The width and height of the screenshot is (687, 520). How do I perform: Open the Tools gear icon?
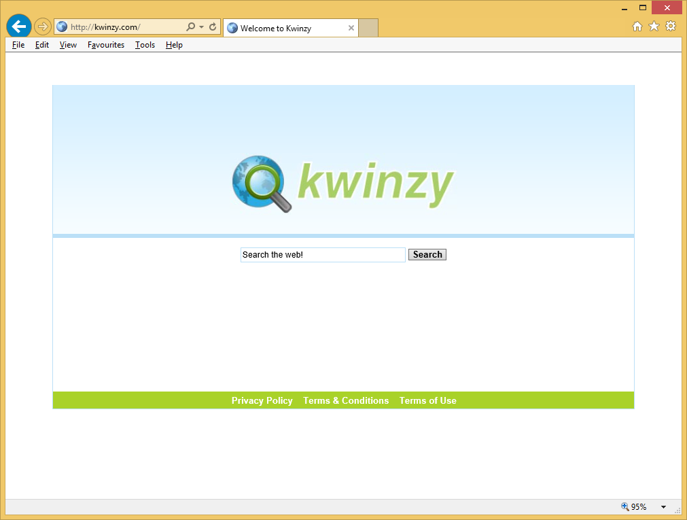pos(671,27)
